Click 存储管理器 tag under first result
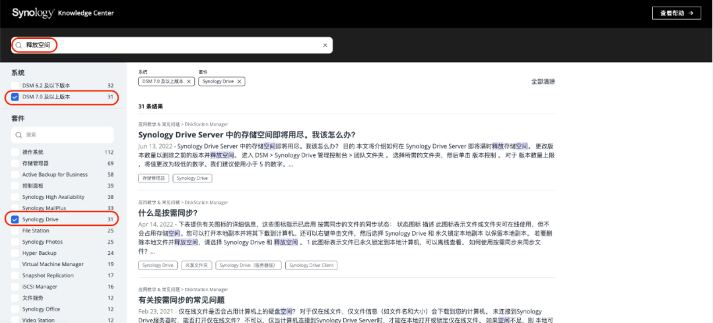This screenshot has width=713, height=323. pyautogui.click(x=153, y=178)
